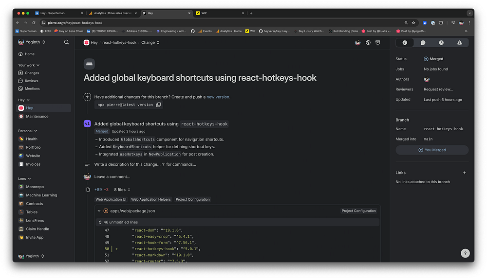Open the history clock tab in right panel
This screenshot has height=279, width=487.
(441, 43)
